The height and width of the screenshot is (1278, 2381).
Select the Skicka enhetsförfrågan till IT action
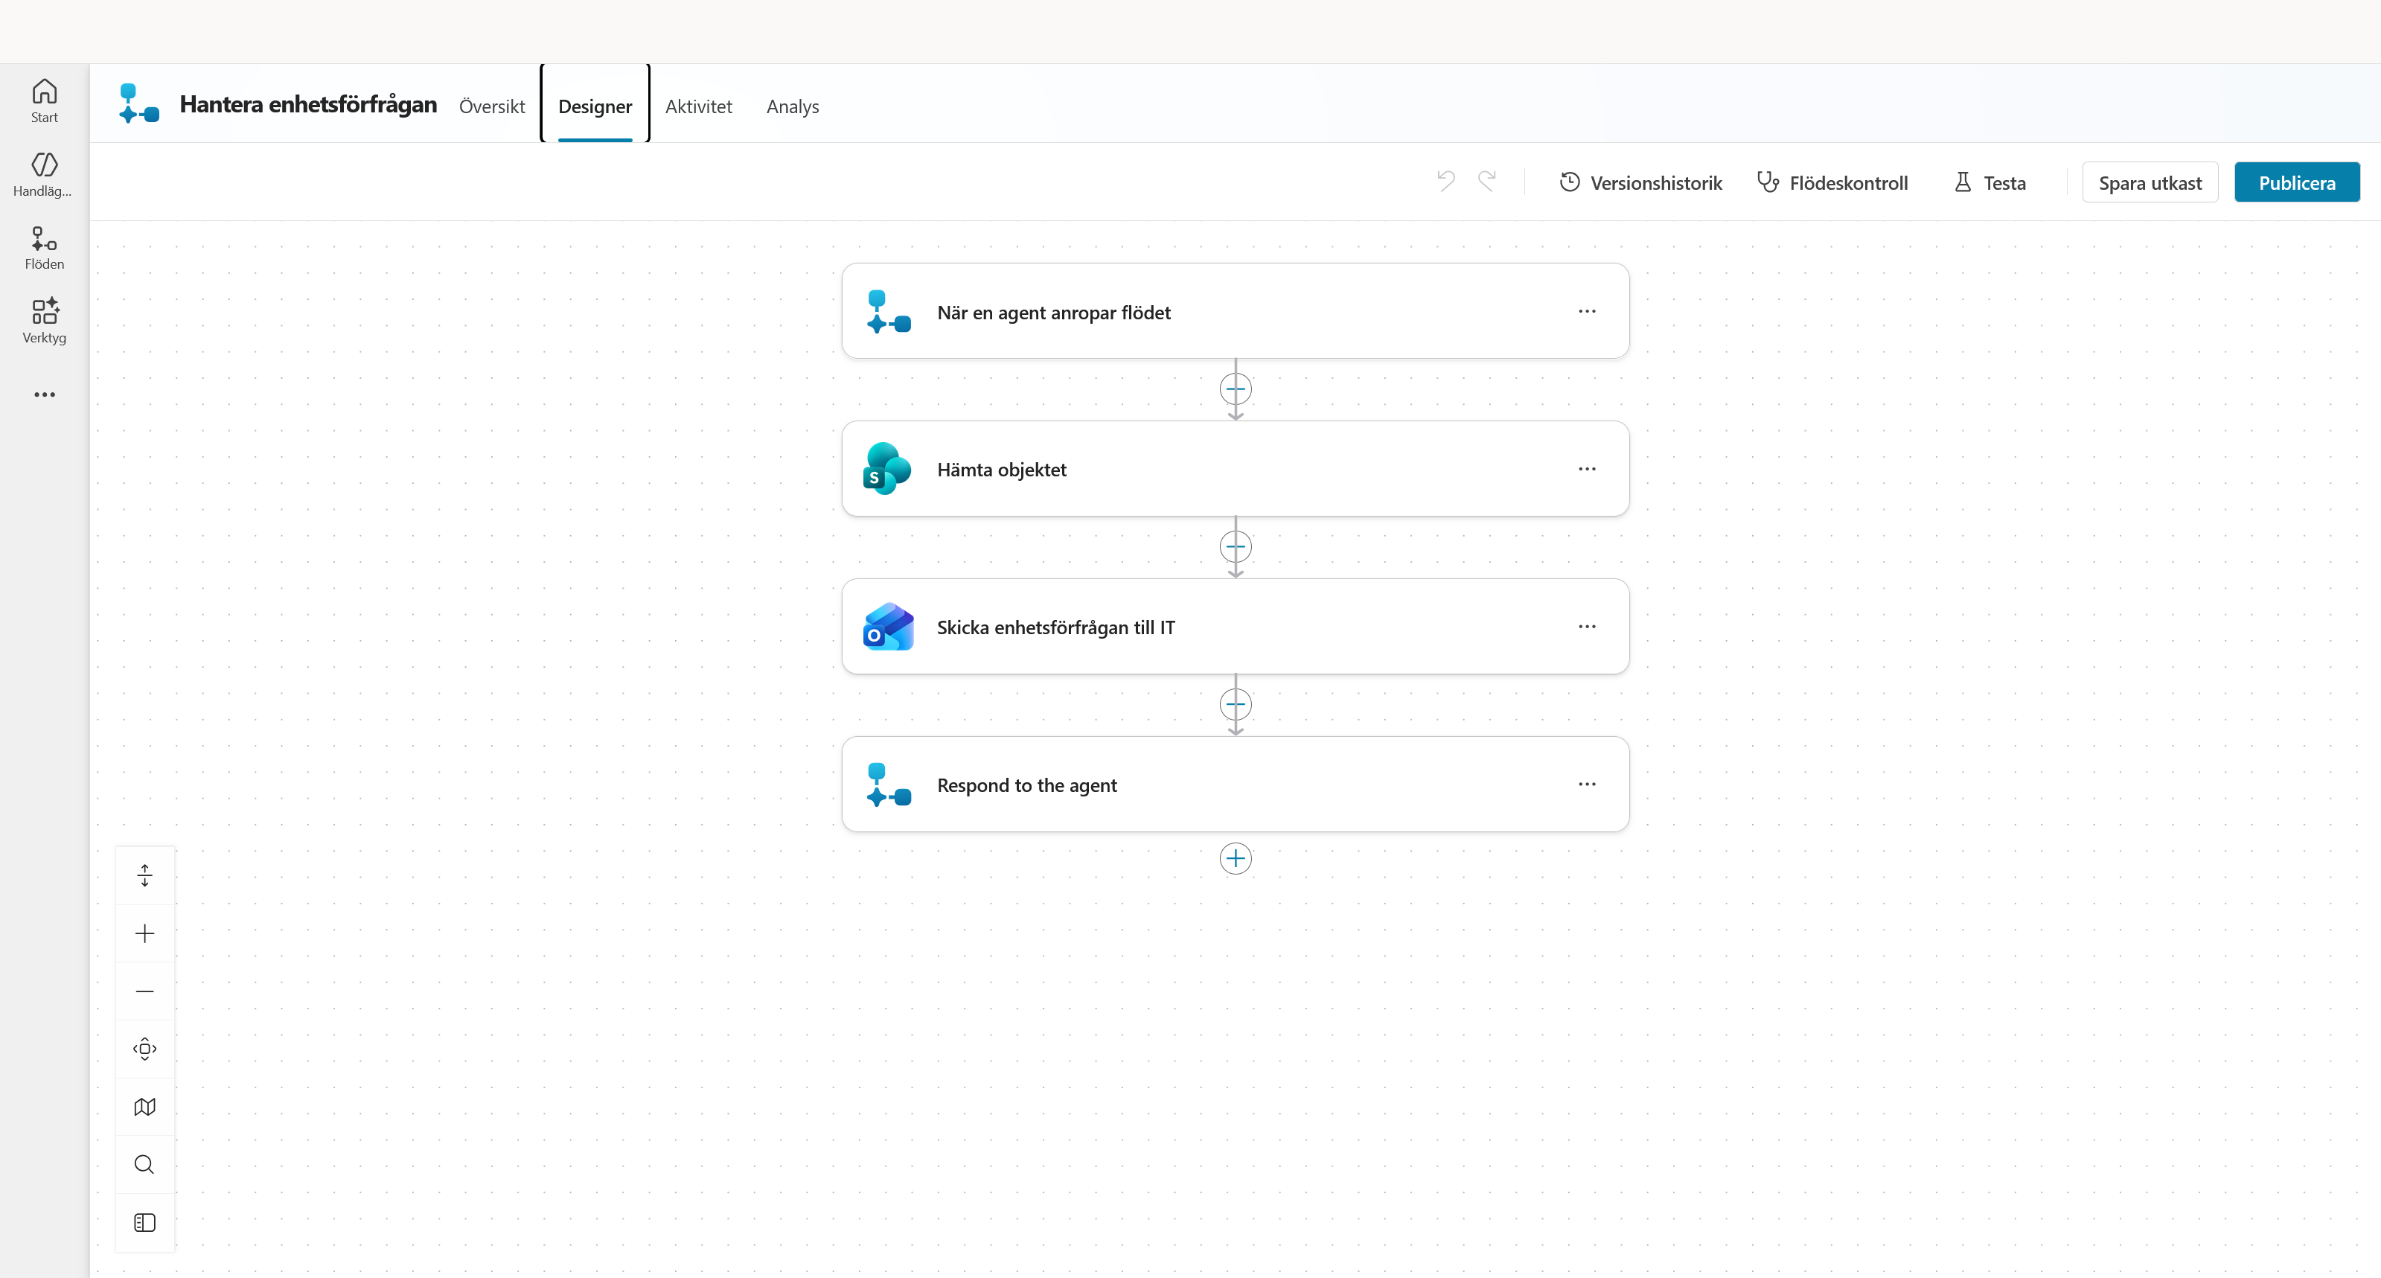(x=1235, y=627)
